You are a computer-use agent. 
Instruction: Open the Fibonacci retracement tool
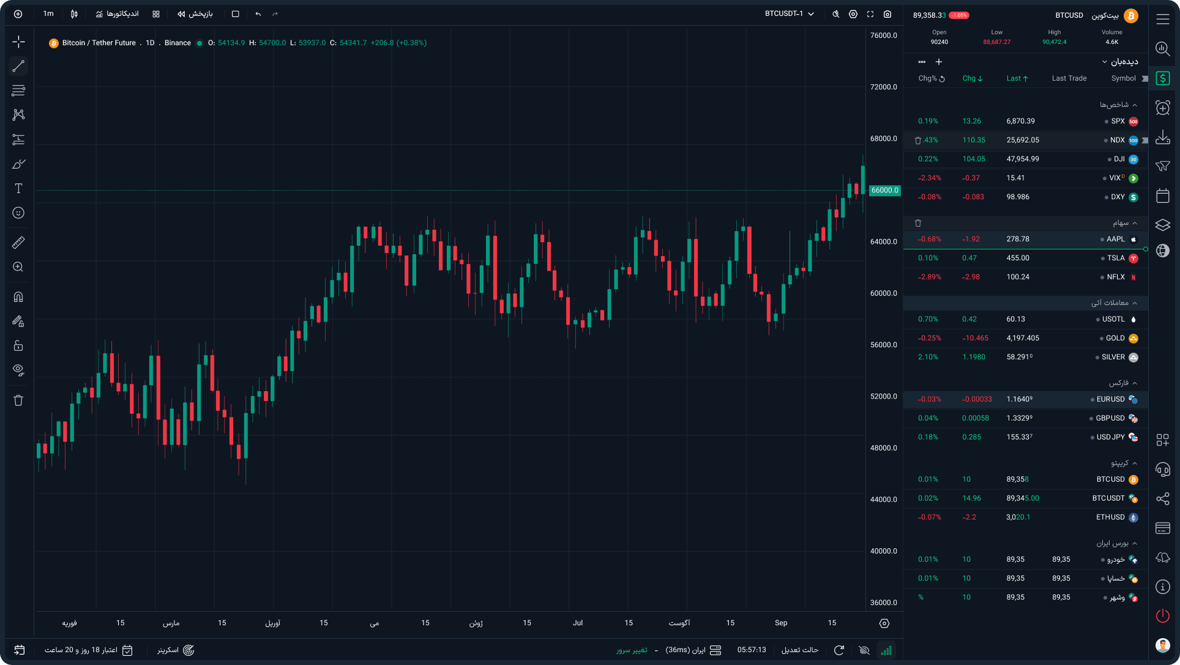coord(18,90)
